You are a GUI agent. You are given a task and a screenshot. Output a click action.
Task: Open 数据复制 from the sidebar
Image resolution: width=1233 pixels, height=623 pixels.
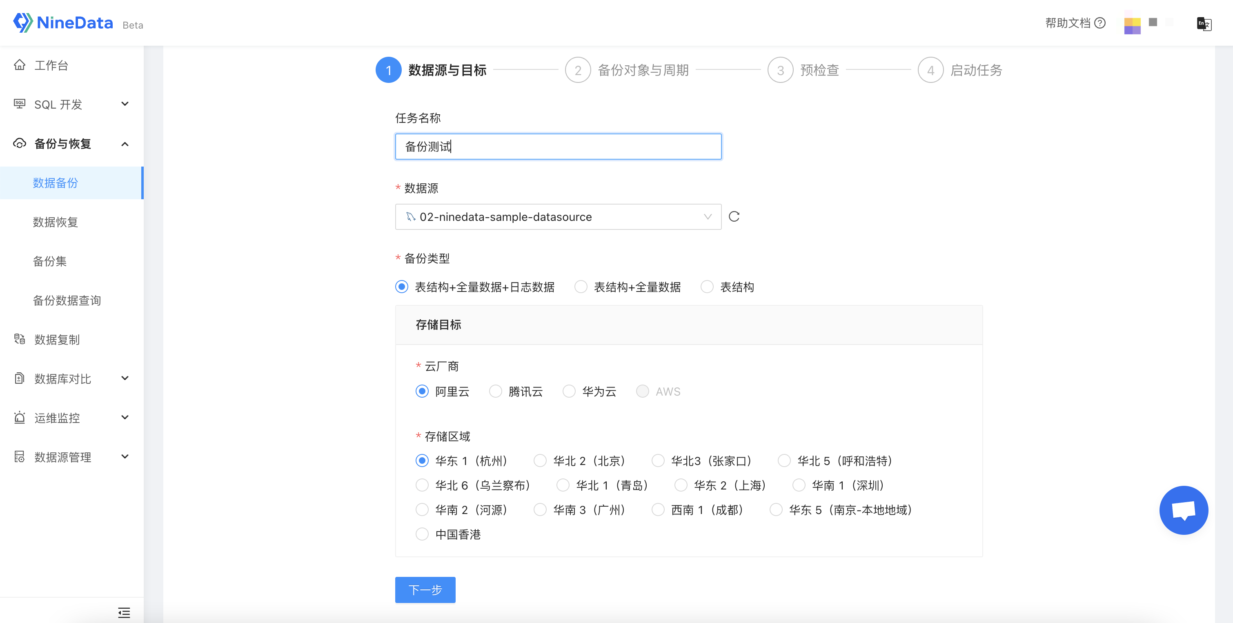[58, 339]
